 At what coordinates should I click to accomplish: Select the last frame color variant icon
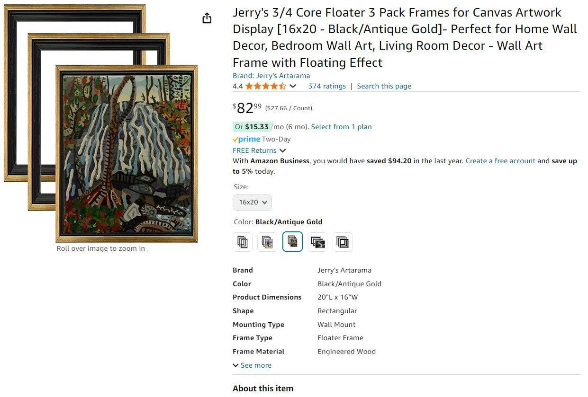342,242
